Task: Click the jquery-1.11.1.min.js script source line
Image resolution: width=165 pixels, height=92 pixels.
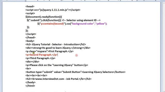Action: tap(53, 10)
